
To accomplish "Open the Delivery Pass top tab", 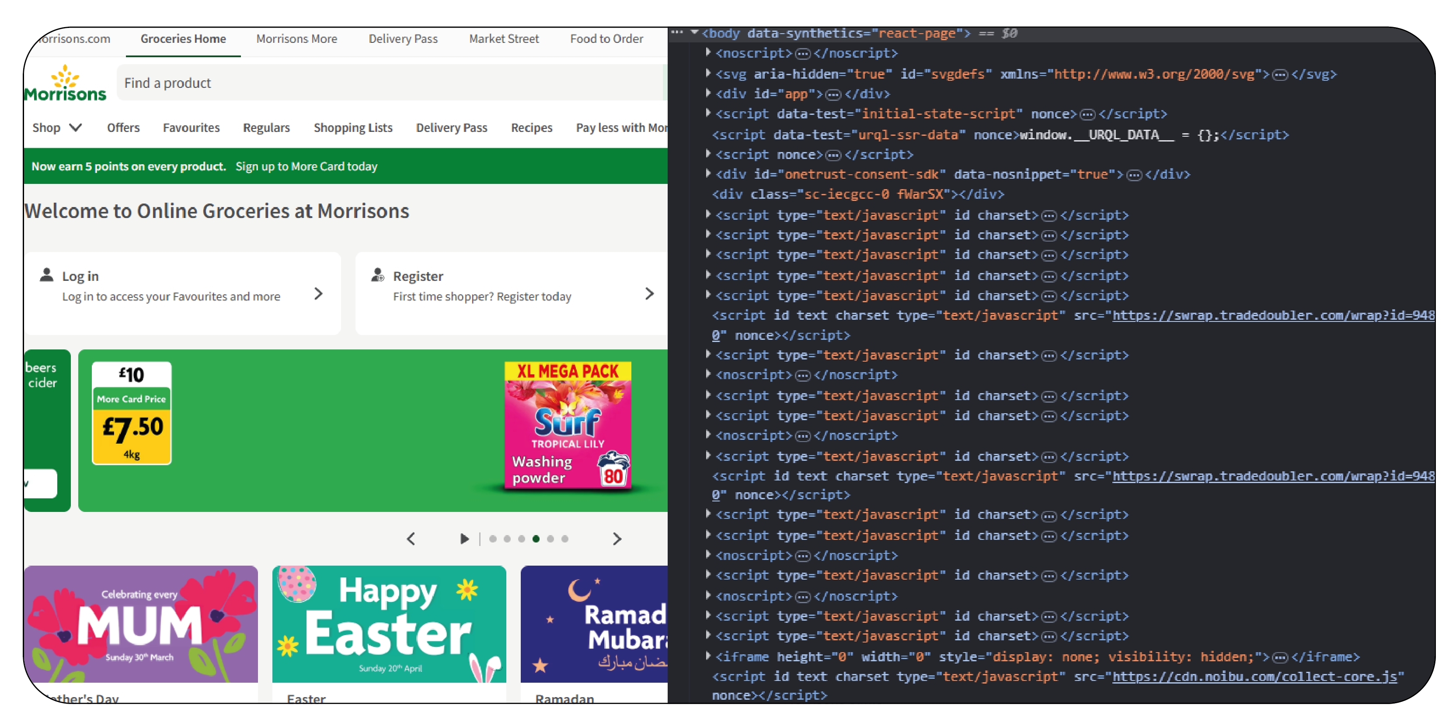I will [403, 39].
